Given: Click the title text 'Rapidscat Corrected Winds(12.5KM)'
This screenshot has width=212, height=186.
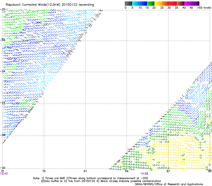Looking at the screenshot, I should 33,5.
